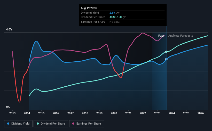Click the 2021 x-axis label
Screen dimensions: 212x131
tap(128, 113)
